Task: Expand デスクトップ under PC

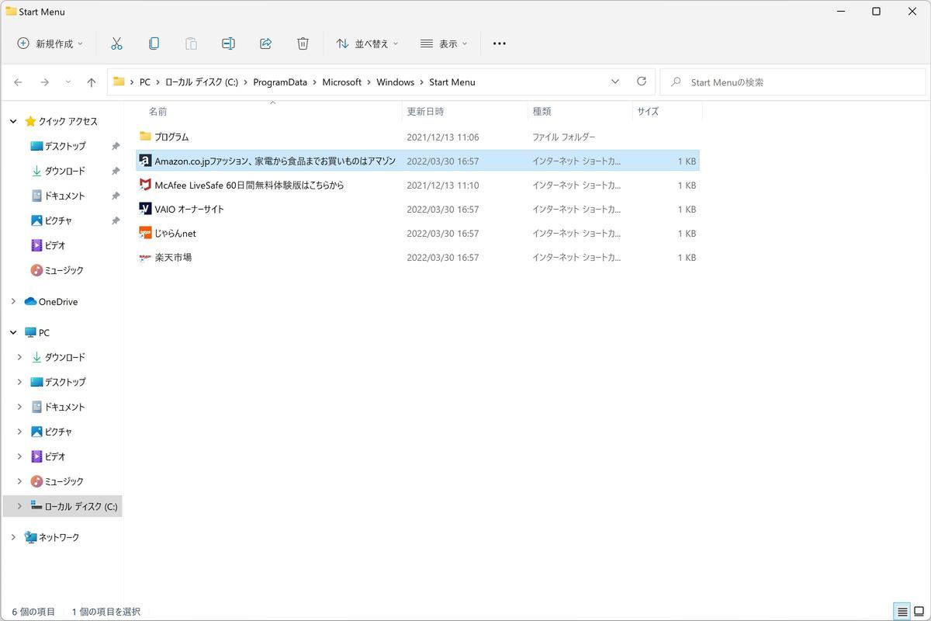Action: point(19,382)
